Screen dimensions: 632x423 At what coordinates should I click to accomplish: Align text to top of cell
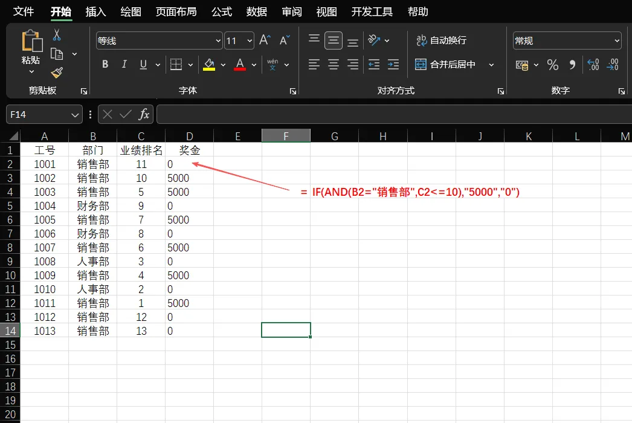coord(314,40)
